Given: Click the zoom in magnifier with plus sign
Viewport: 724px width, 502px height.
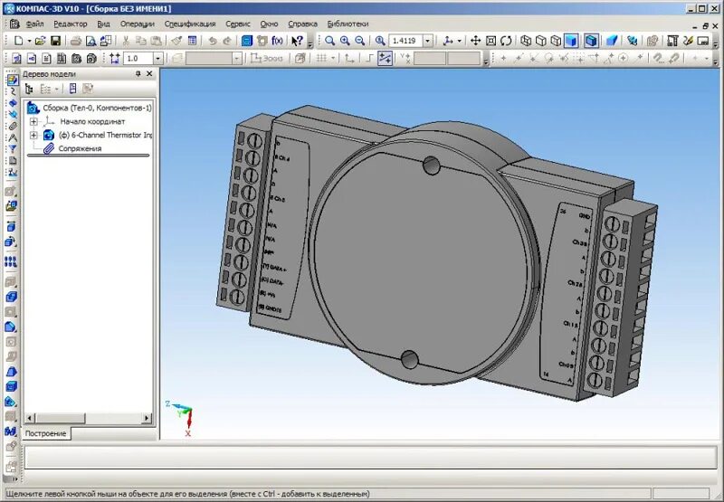Looking at the screenshot, I should click(x=345, y=41).
